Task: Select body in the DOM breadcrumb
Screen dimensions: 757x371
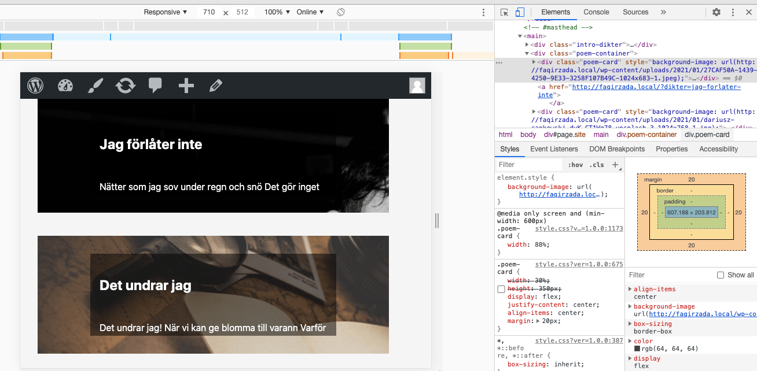Action: click(x=528, y=135)
